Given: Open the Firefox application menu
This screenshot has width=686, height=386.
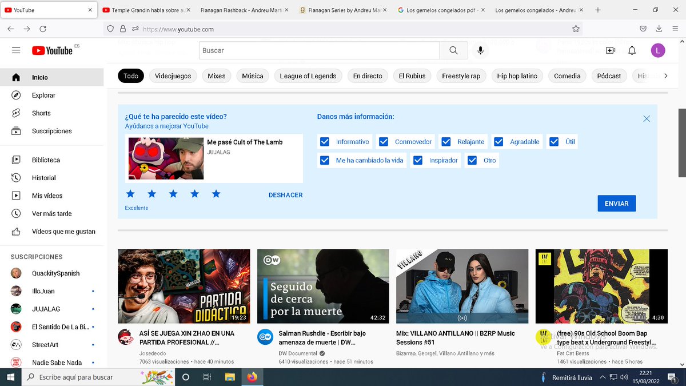Looking at the screenshot, I should point(675,29).
